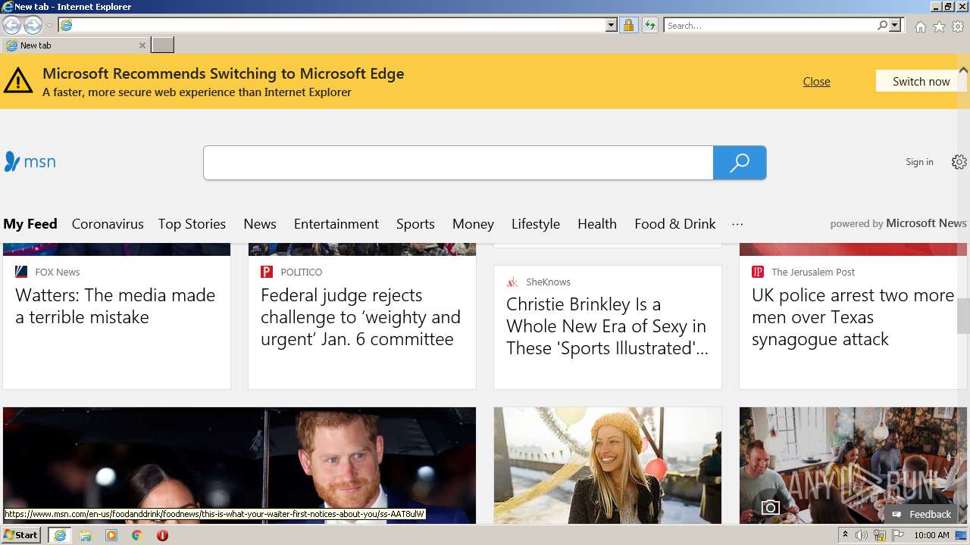Select the My Feed tab

[30, 224]
